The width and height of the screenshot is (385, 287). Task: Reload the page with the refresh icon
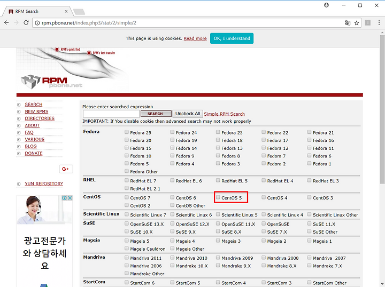[x=26, y=23]
